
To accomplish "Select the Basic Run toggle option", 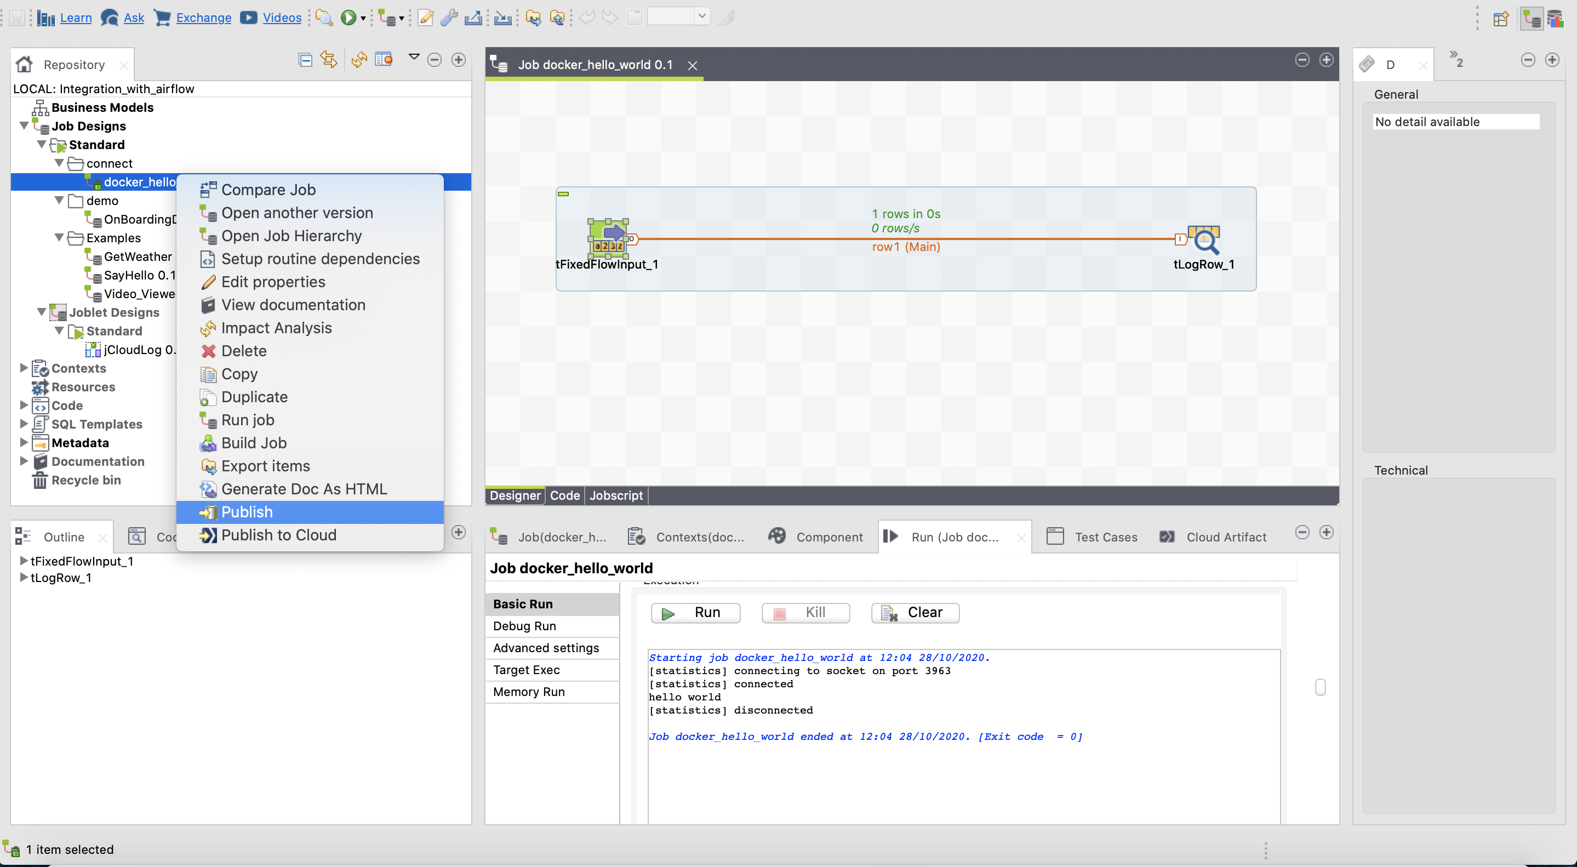I will [522, 603].
